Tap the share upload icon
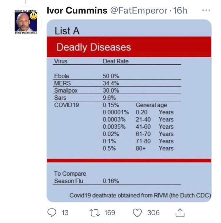 coord(180,213)
